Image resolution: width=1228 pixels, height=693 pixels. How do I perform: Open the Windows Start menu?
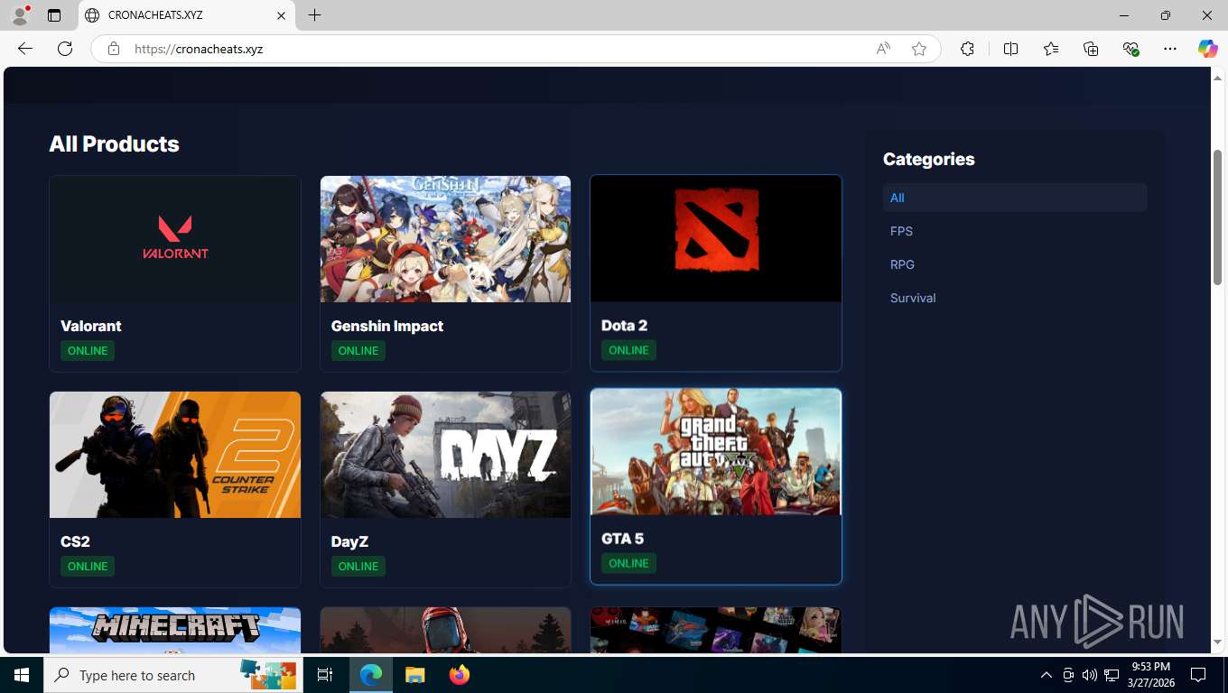tap(22, 675)
